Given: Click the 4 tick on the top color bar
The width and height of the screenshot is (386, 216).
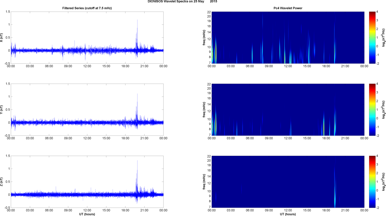Looking at the screenshot, I should click(x=377, y=12).
